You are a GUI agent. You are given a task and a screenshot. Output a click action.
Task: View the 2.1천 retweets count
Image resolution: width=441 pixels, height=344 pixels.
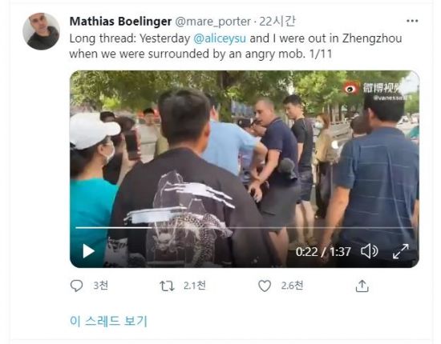pyautogui.click(x=195, y=286)
